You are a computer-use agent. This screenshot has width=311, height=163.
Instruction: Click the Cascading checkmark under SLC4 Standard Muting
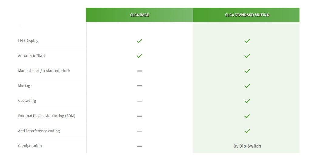pyautogui.click(x=247, y=101)
